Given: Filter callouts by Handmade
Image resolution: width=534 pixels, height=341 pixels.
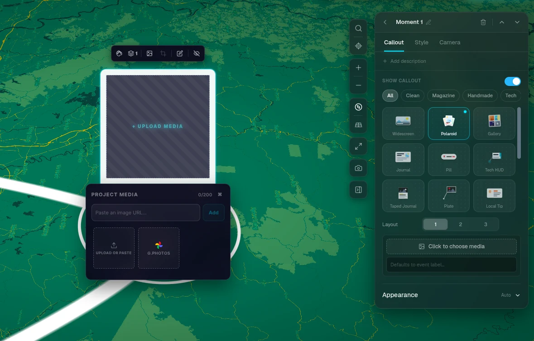Looking at the screenshot, I should pos(480,95).
